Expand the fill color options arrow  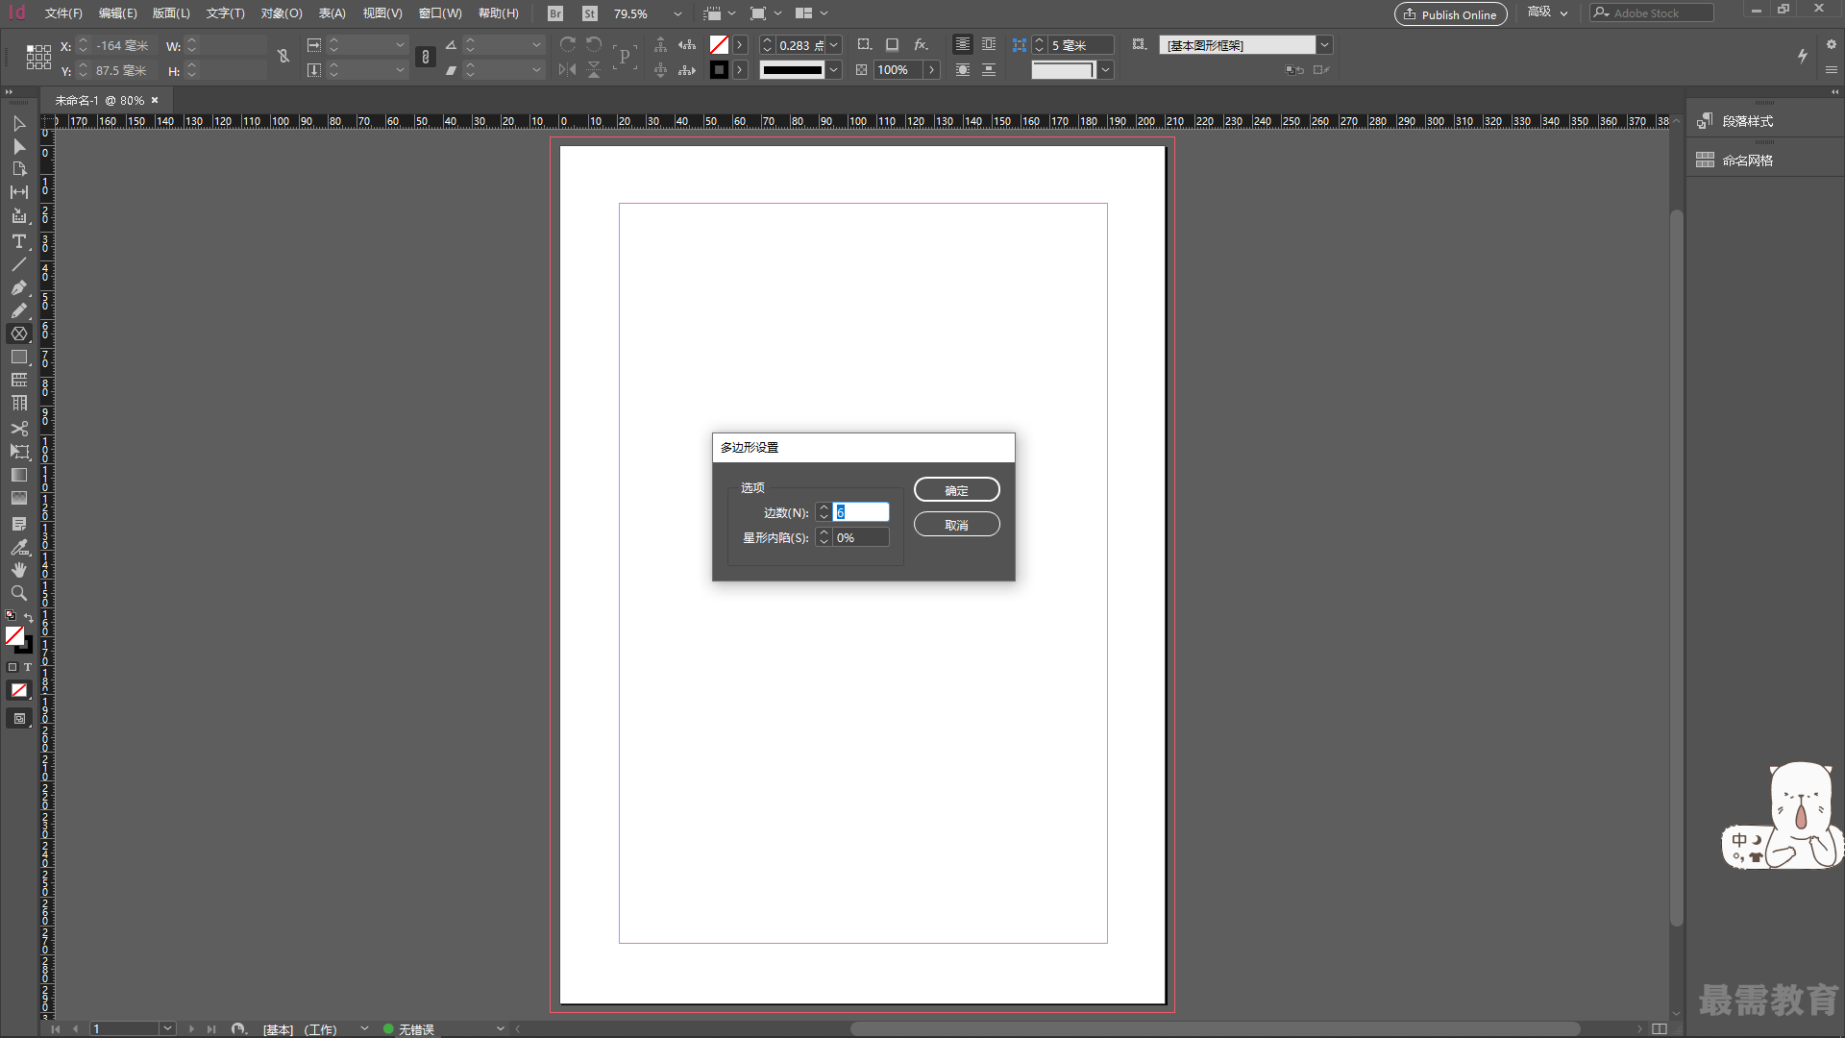pyautogui.click(x=739, y=45)
